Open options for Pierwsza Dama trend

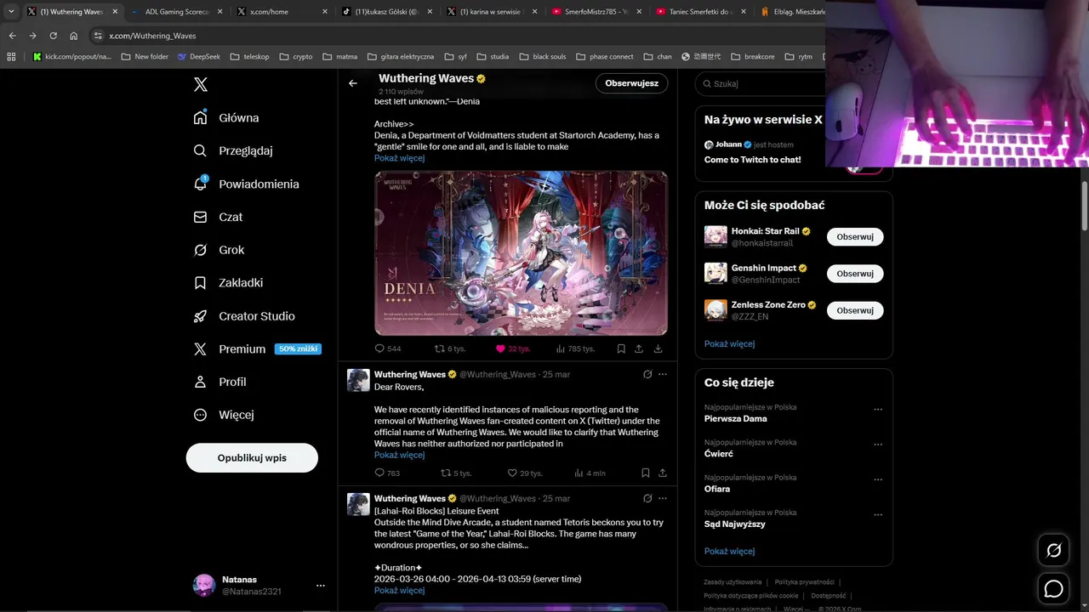[x=878, y=409]
